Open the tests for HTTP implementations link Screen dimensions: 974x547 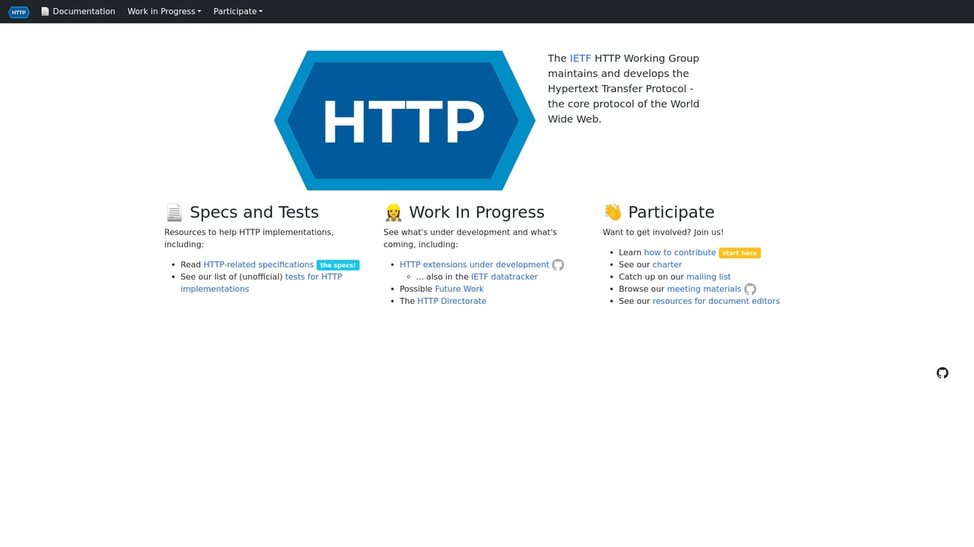tap(314, 277)
